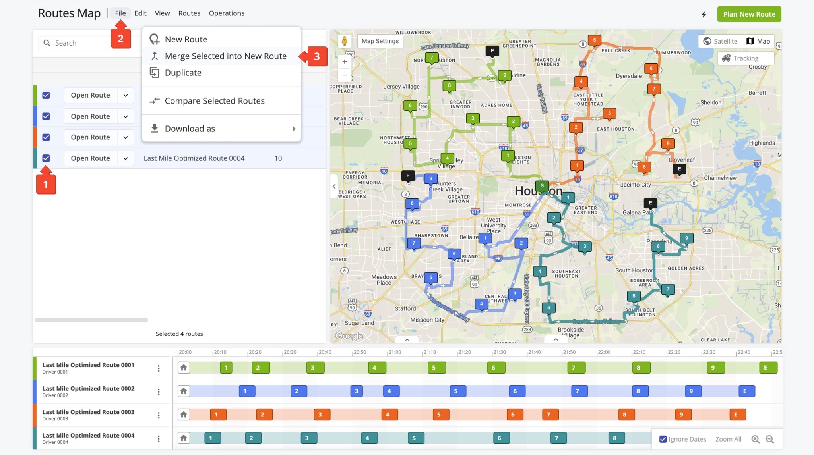Click the lightning bolt icon near Plan New Route
Viewport: 814px width, 455px height.
pos(704,14)
